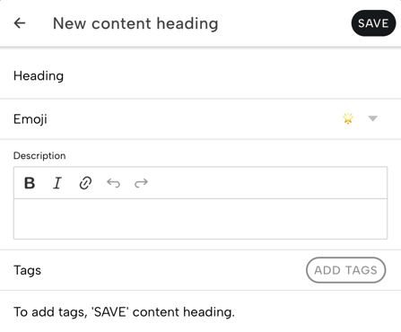This screenshot has height=332, width=401.
Task: Redo the last description edit
Action: (x=141, y=183)
